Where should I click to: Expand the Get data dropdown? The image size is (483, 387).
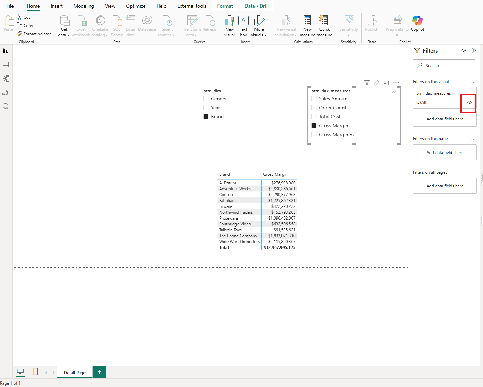(x=64, y=32)
